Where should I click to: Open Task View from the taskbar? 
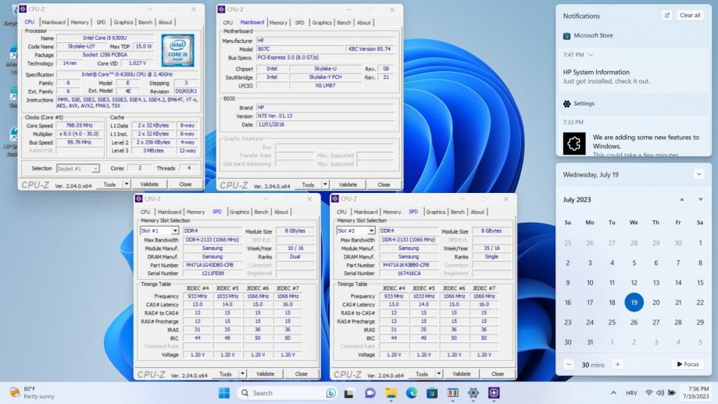pos(349,393)
